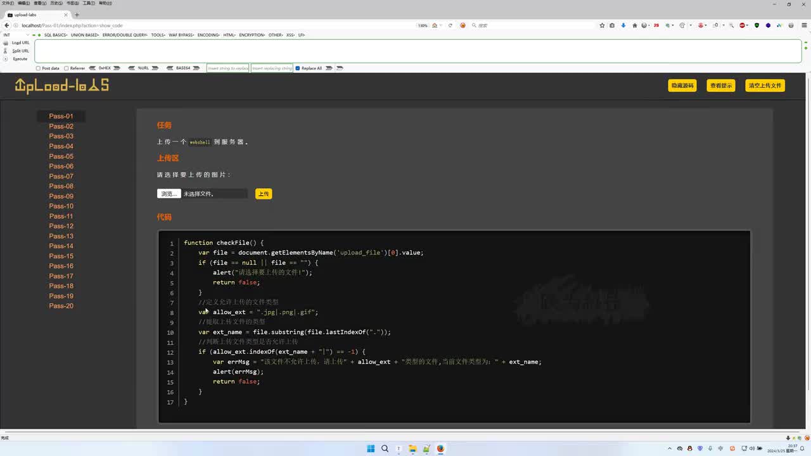Open Pass-10 in the sidebar

(x=61, y=206)
